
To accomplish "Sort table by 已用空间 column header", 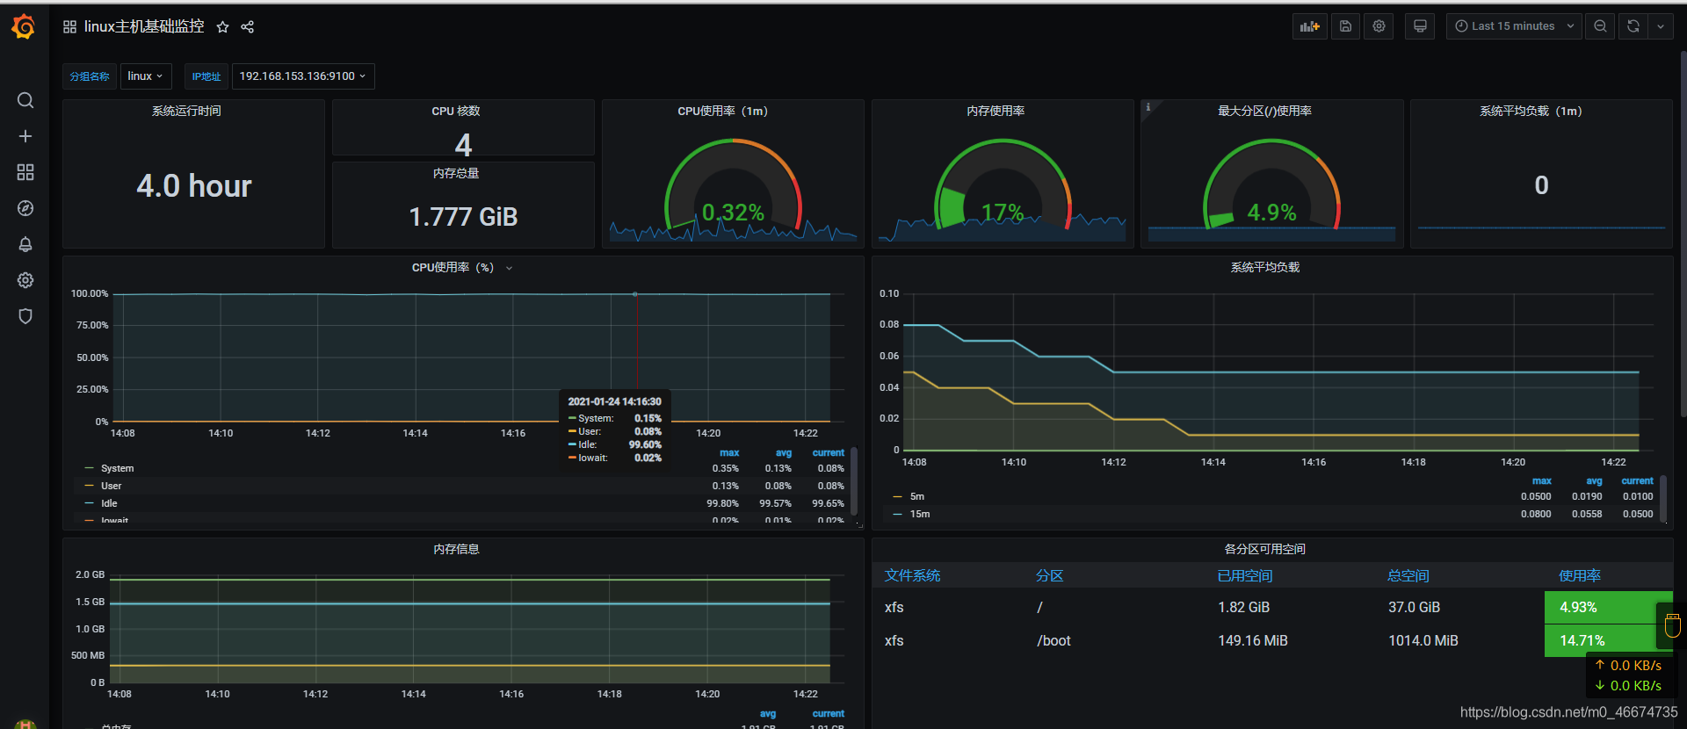I will [1245, 576].
